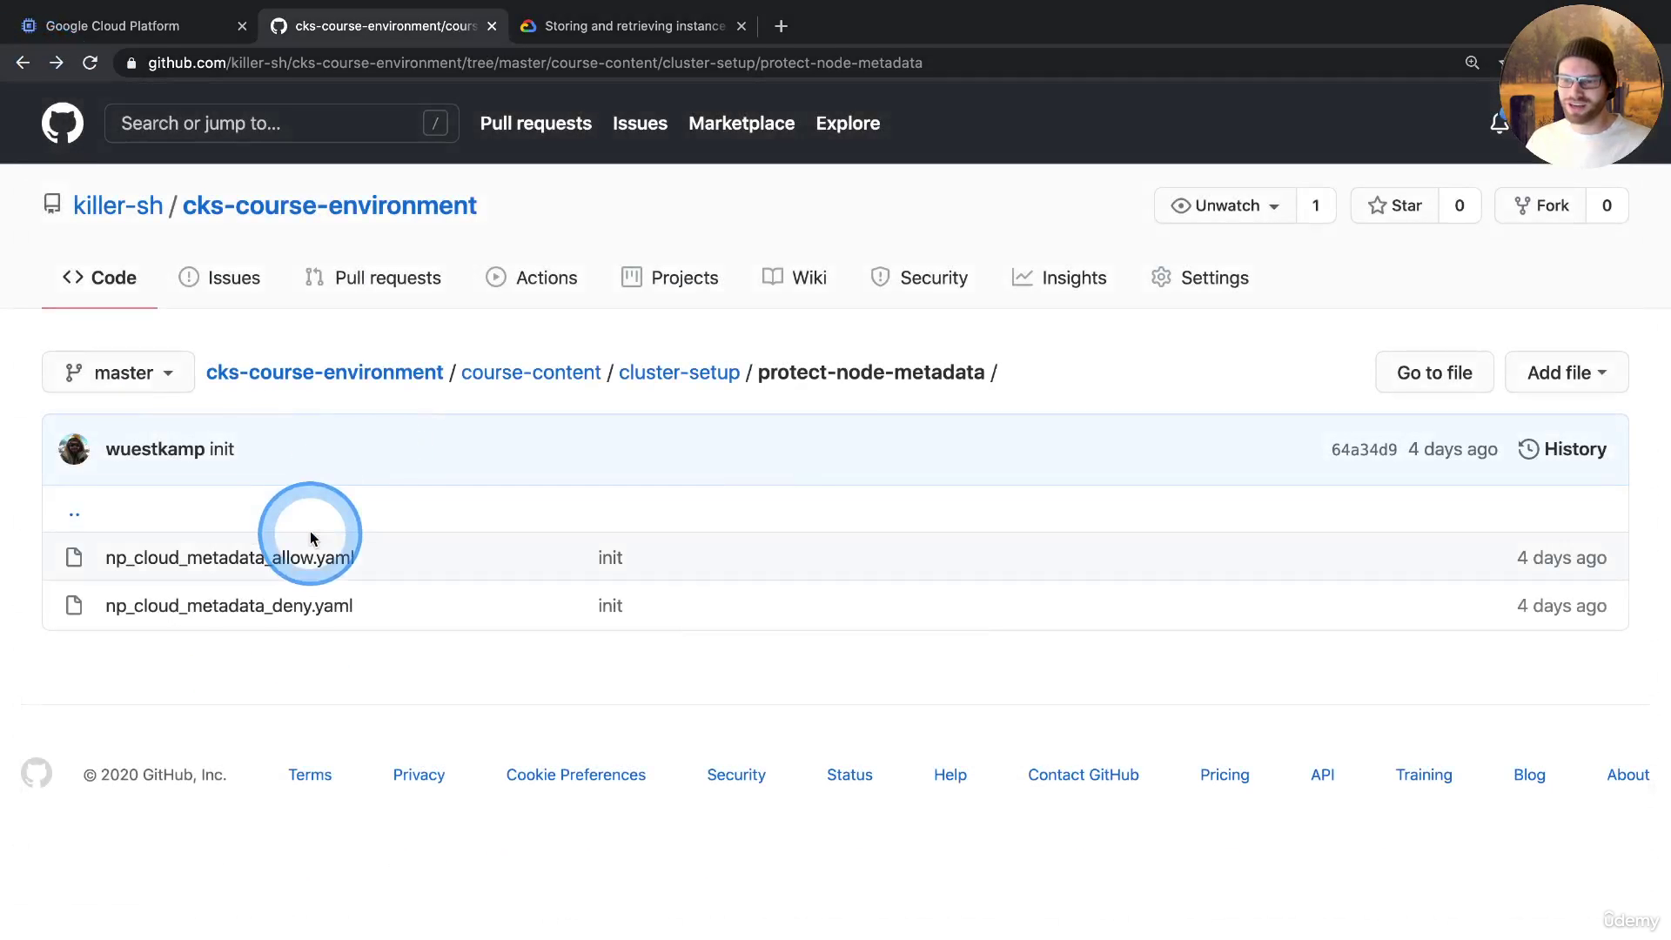Click the GitHub Octocat logo in header
This screenshot has height=940, width=1671.
pos(63,123)
